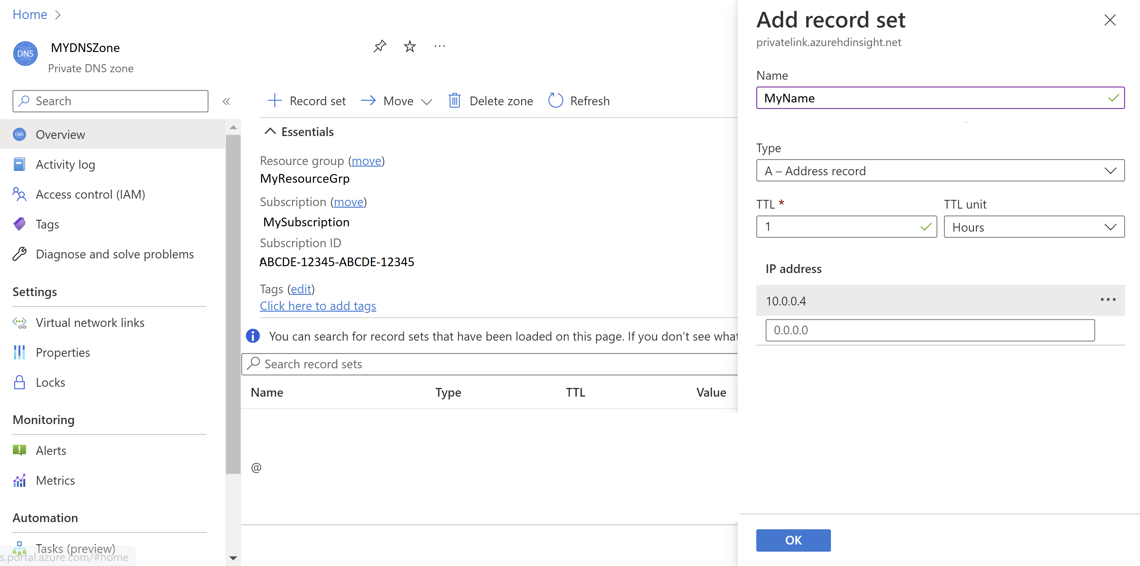This screenshot has width=1140, height=566.
Task: Click the Metrics monitoring icon
Action: 20,480
